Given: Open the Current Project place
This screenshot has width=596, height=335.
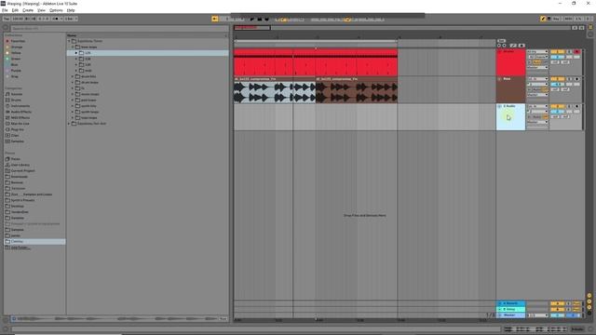Looking at the screenshot, I should 22,170.
